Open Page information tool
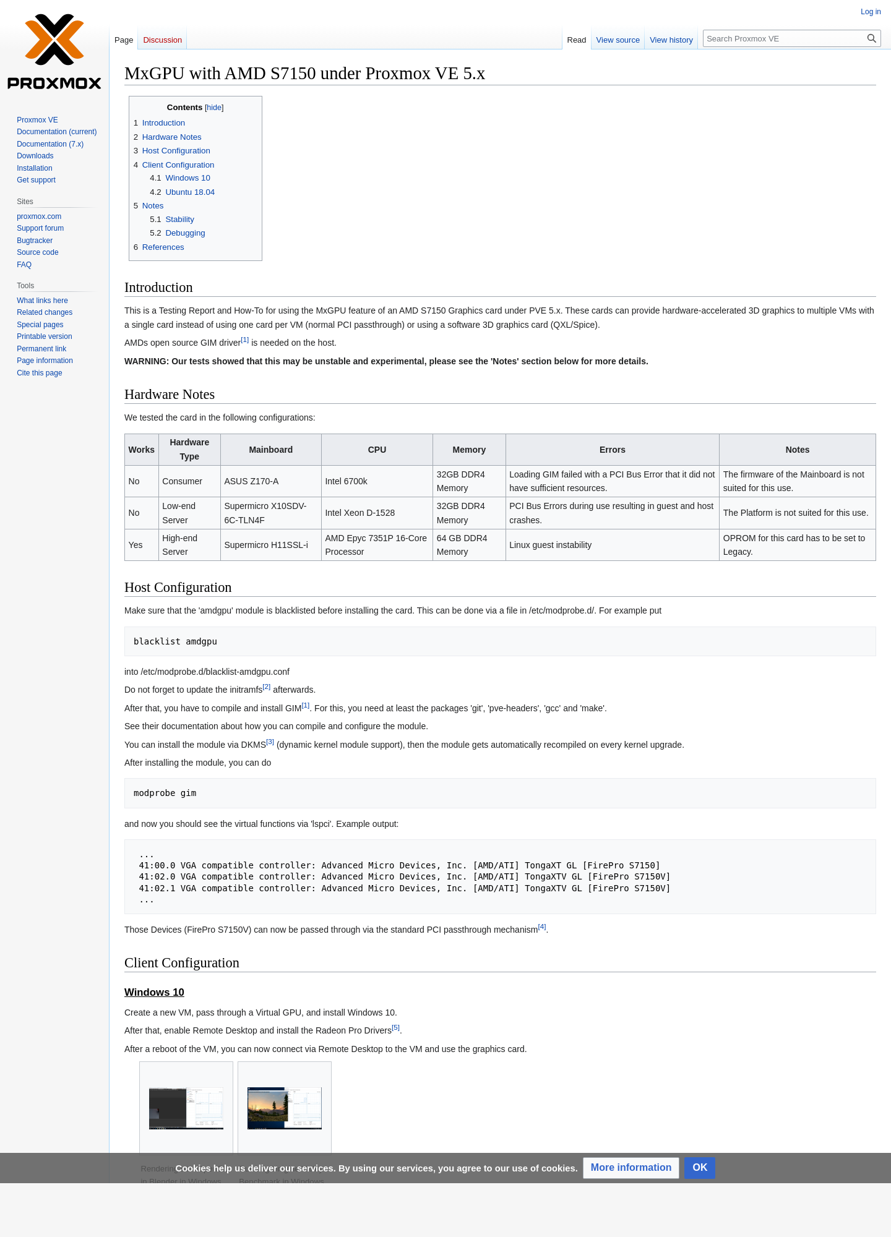Screen dimensions: 891x1237 pos(45,361)
